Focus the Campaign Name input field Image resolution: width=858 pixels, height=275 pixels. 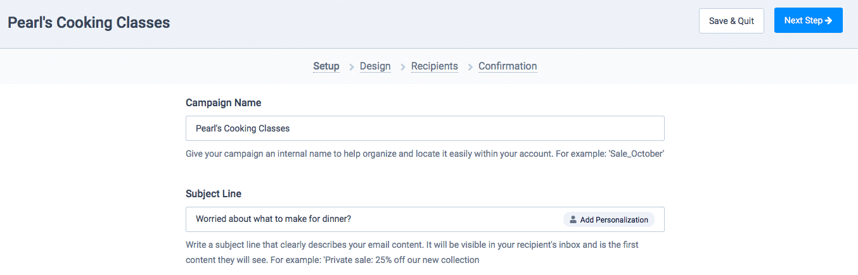(x=425, y=128)
